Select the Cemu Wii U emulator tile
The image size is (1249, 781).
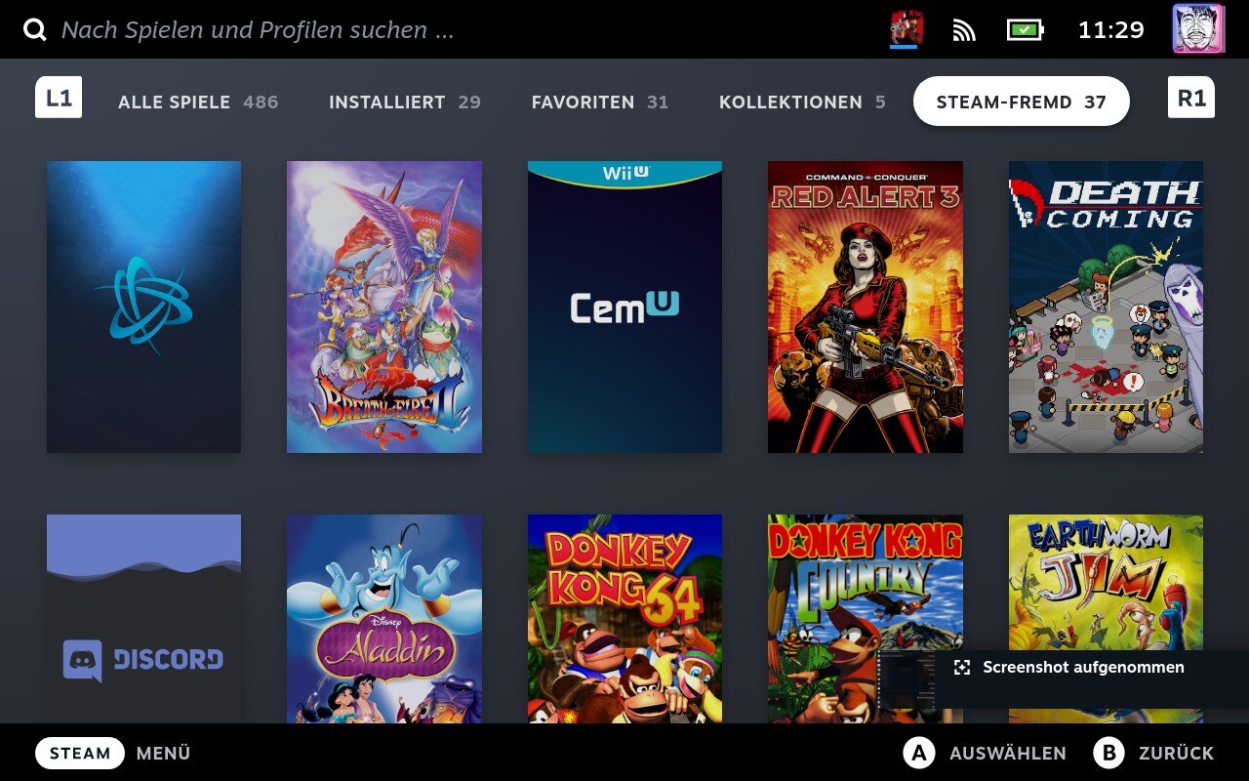click(x=624, y=306)
